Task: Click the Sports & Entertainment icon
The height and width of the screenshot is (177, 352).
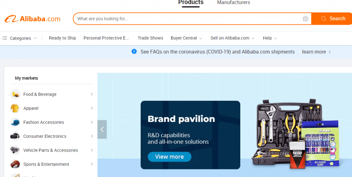Action: [15, 164]
